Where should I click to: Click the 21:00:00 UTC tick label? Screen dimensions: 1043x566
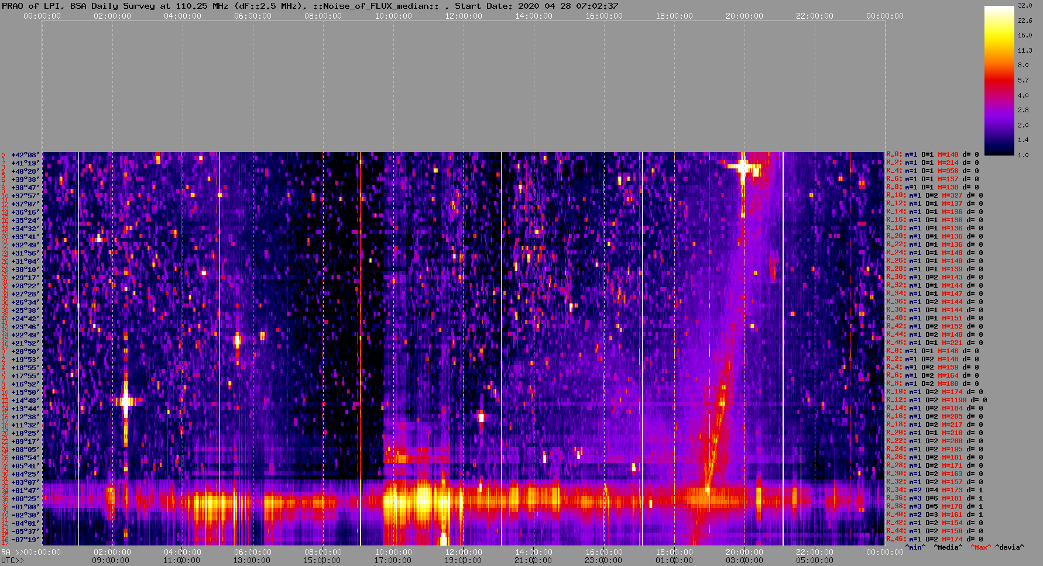coord(533,560)
